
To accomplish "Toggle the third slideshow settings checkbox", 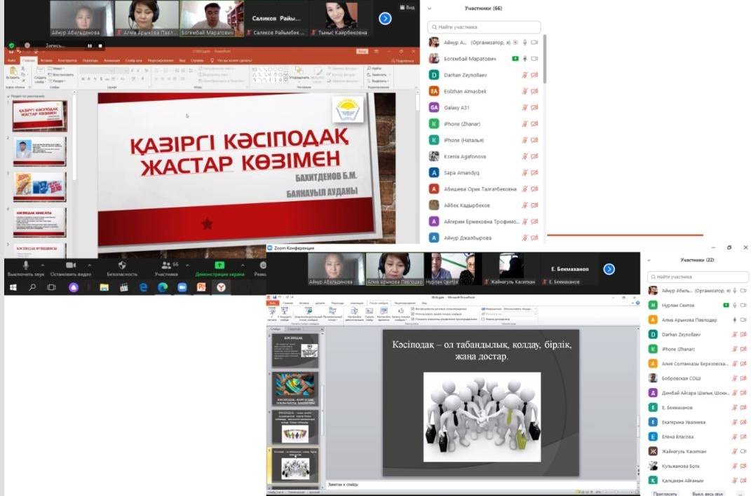I will [x=413, y=319].
